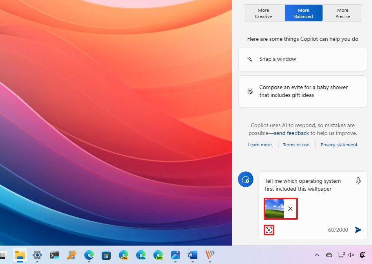Launch Microsoft Word from the taskbar
This screenshot has height=264, width=372.
pos(192,255)
